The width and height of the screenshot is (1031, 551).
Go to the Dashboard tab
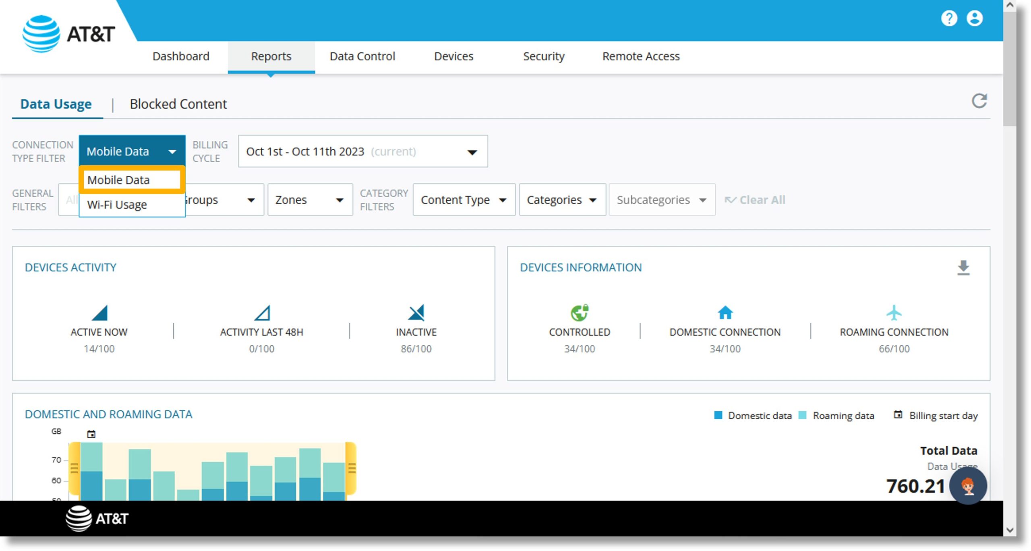(181, 56)
